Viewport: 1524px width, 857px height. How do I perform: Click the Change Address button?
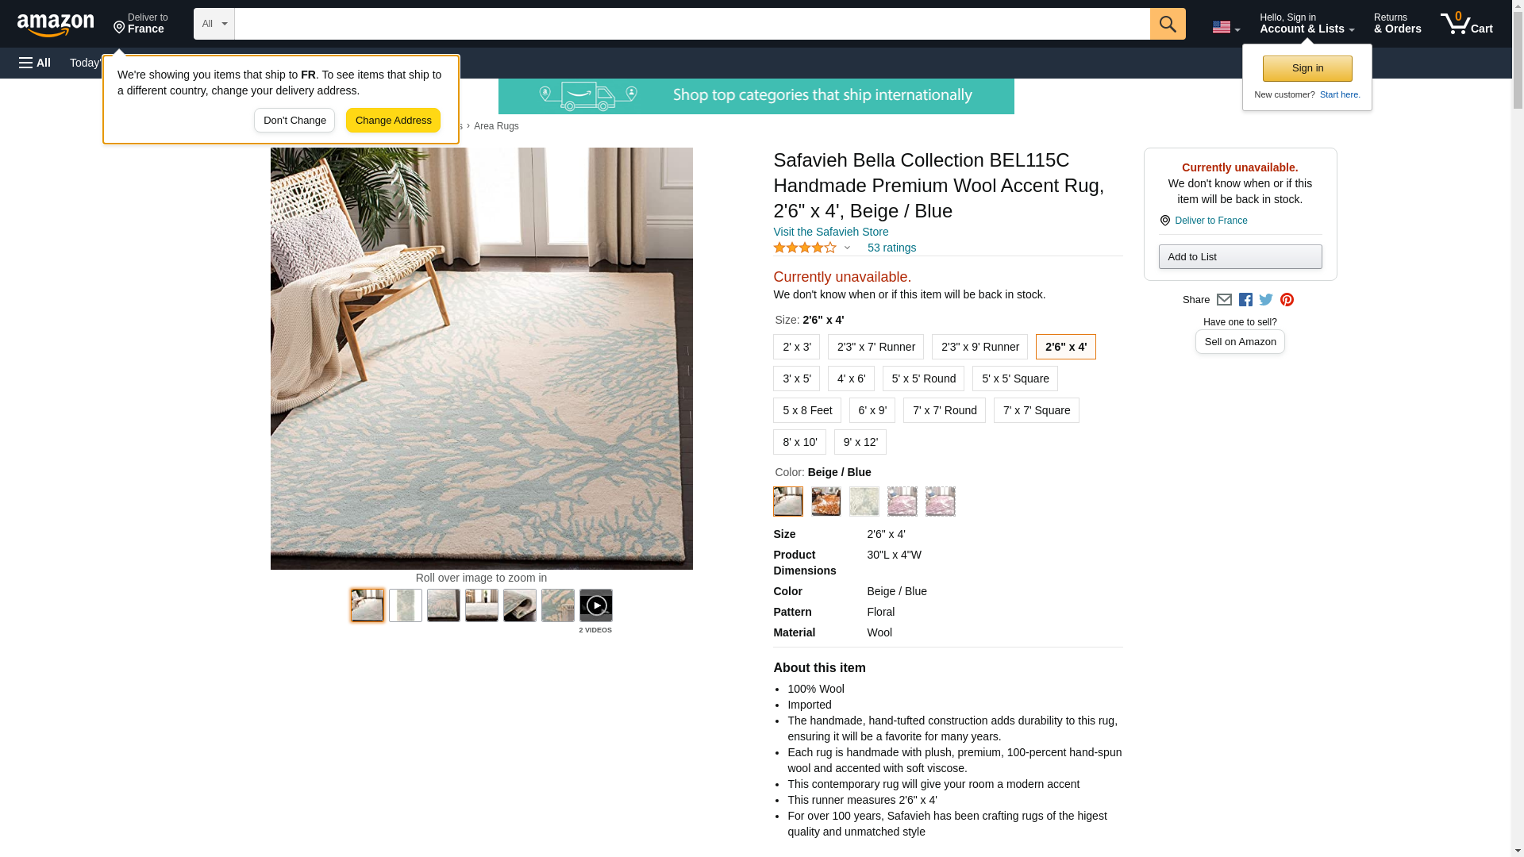393,121
